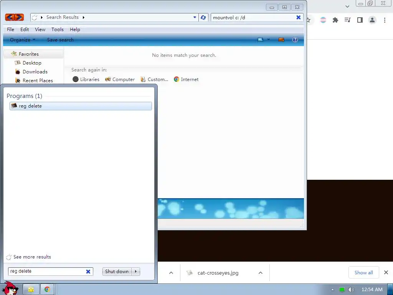Open the File menu
Image resolution: width=393 pixels, height=295 pixels.
10,29
